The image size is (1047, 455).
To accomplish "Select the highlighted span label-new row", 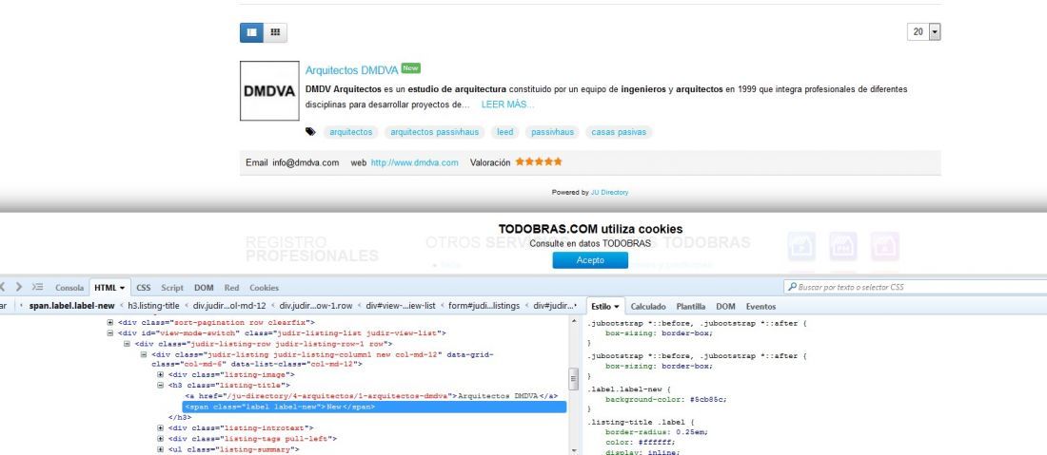I will tap(375, 407).
